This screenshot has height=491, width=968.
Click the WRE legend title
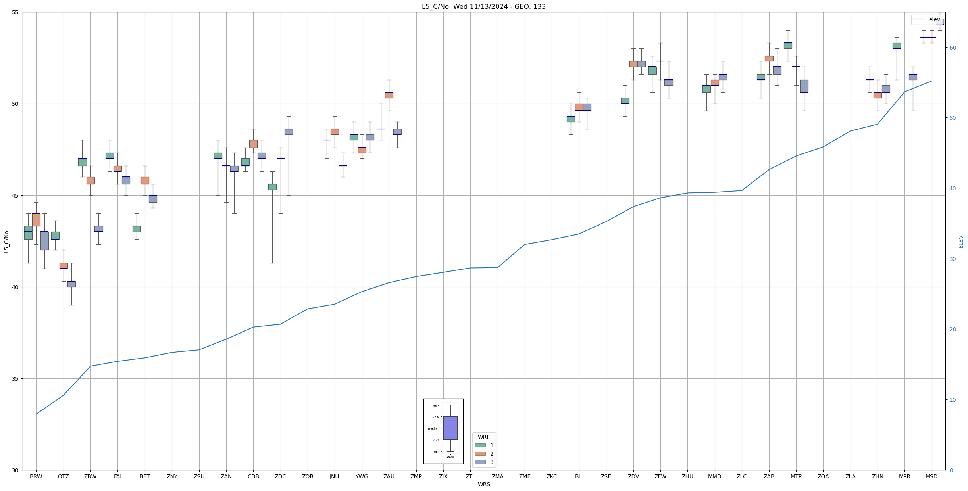(484, 437)
